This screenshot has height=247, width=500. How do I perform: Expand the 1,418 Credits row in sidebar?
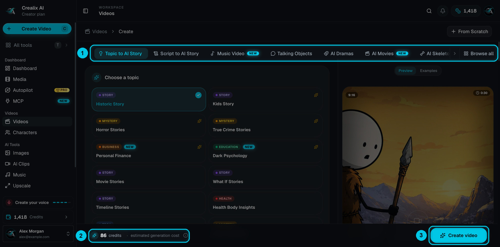(x=38, y=217)
